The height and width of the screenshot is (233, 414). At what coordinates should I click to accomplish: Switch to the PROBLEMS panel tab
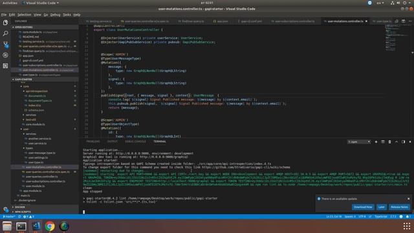click(93, 142)
